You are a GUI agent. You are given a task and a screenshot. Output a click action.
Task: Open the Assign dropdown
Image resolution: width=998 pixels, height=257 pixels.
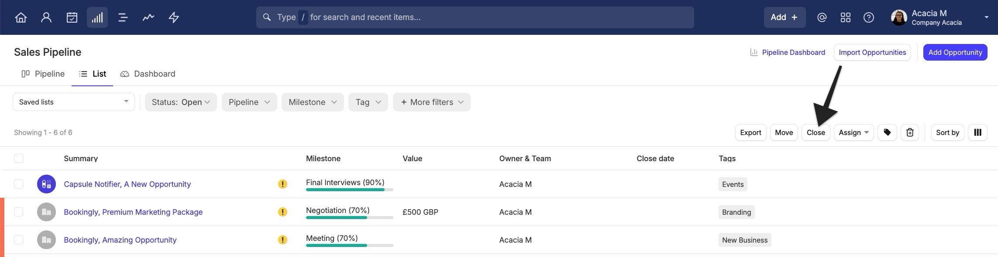click(x=853, y=132)
